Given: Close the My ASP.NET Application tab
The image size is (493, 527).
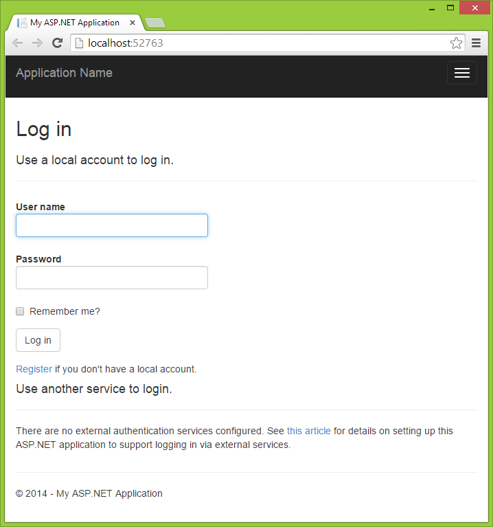Looking at the screenshot, I should coord(133,23).
